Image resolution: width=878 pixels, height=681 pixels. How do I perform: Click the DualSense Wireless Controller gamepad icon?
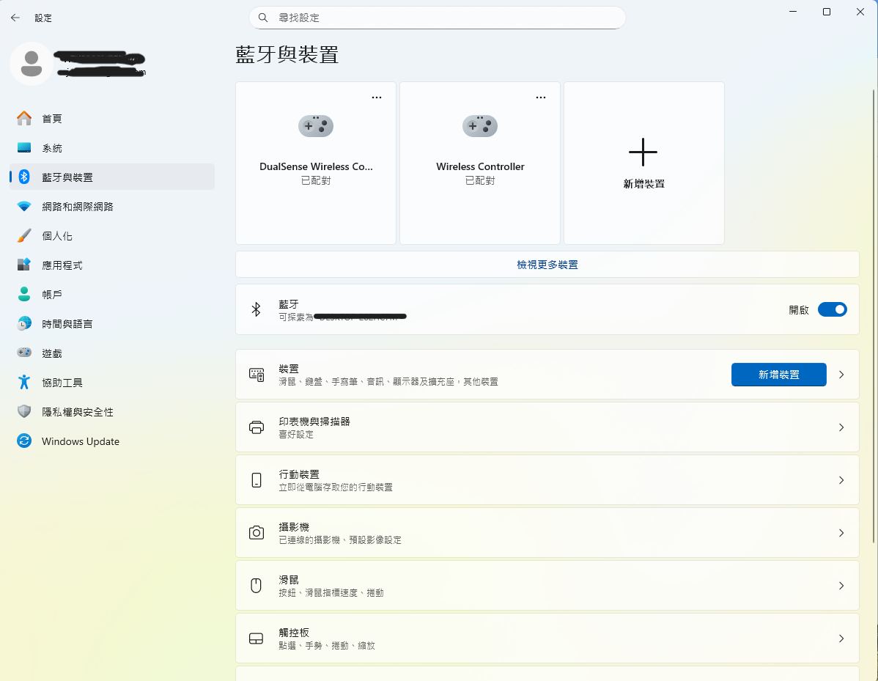[316, 126]
